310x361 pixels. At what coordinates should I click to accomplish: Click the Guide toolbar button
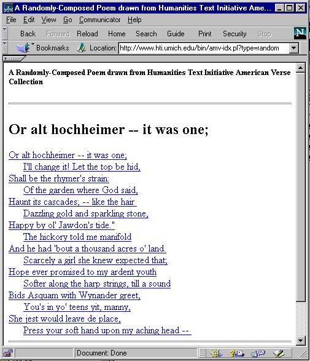(176, 34)
